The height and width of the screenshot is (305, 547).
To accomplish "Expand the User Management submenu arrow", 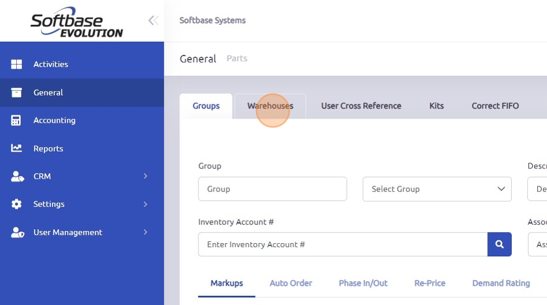I will [x=146, y=232].
